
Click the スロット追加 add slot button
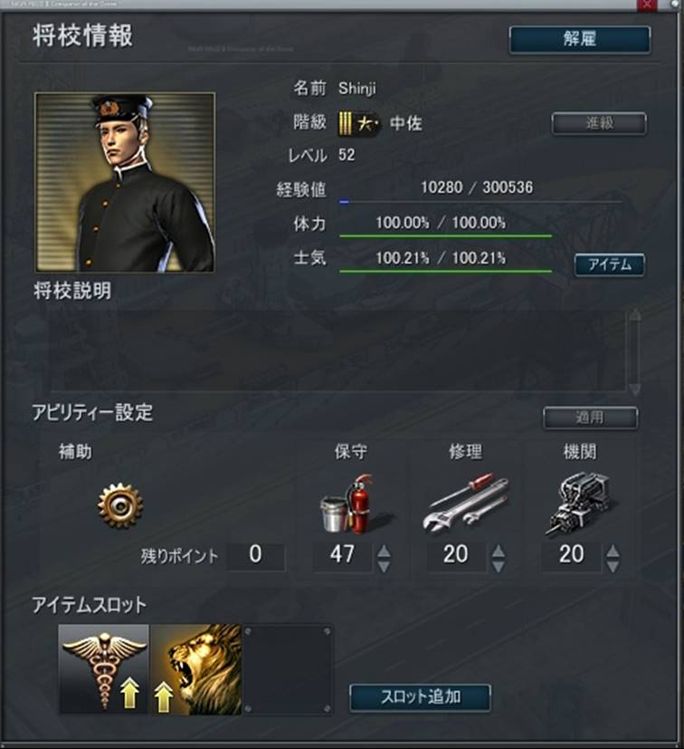click(420, 697)
